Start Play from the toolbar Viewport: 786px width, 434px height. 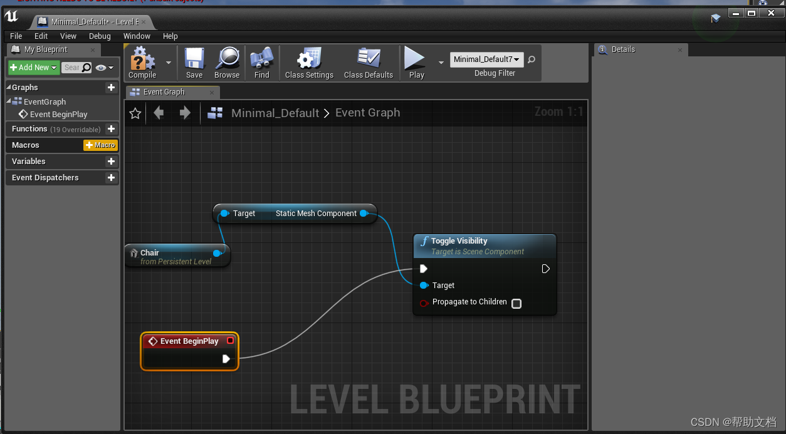pos(416,63)
